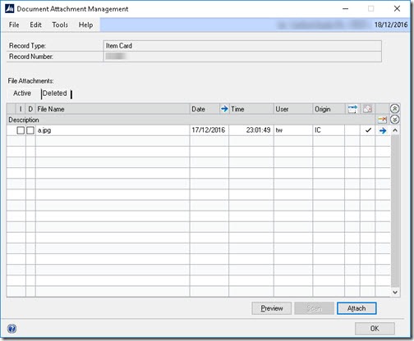This screenshot has width=414, height=341.
Task: Click the Description header bar
Action: coord(191,120)
